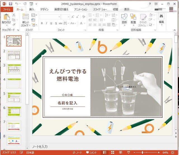The image size is (179, 155).
Task: Click the 64% zoom level
Action: pos(165,152)
